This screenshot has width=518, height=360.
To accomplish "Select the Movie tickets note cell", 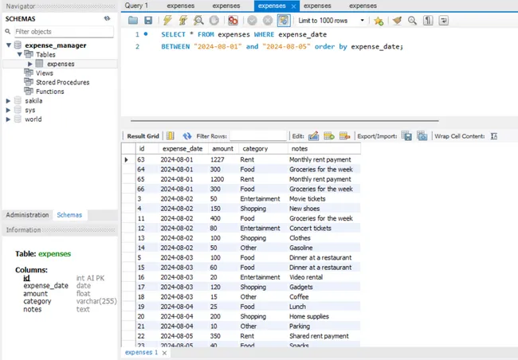I will pyautogui.click(x=324, y=199).
